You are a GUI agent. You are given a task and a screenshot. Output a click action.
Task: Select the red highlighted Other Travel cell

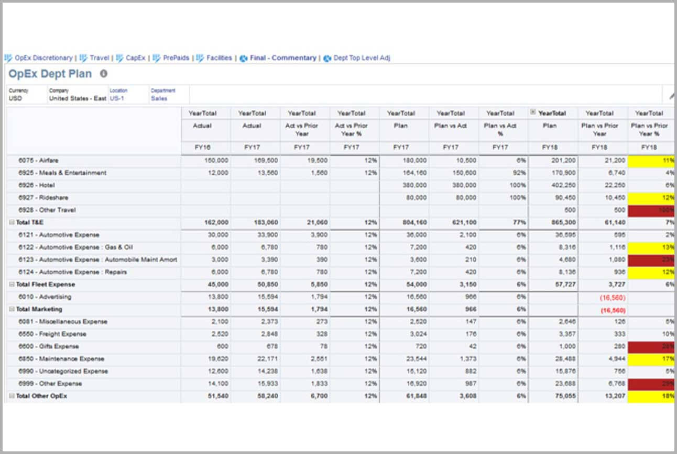coord(651,210)
